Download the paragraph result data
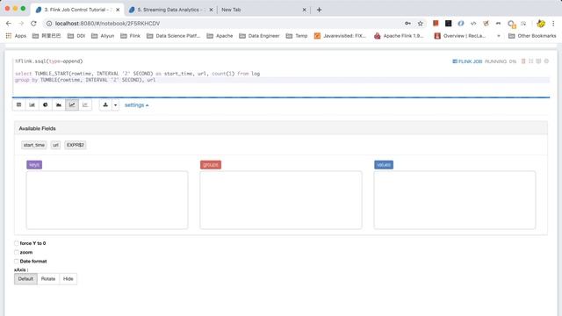562x316 pixels. [105, 105]
